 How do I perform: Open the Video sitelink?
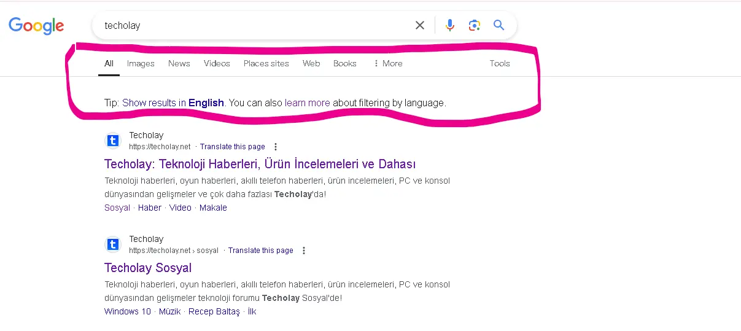click(x=180, y=208)
